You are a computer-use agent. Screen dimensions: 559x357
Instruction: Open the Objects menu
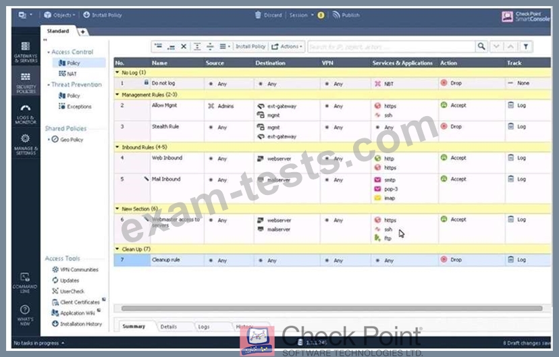59,15
